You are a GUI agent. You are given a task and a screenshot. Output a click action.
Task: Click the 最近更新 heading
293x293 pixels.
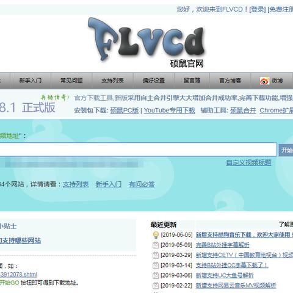164,225
